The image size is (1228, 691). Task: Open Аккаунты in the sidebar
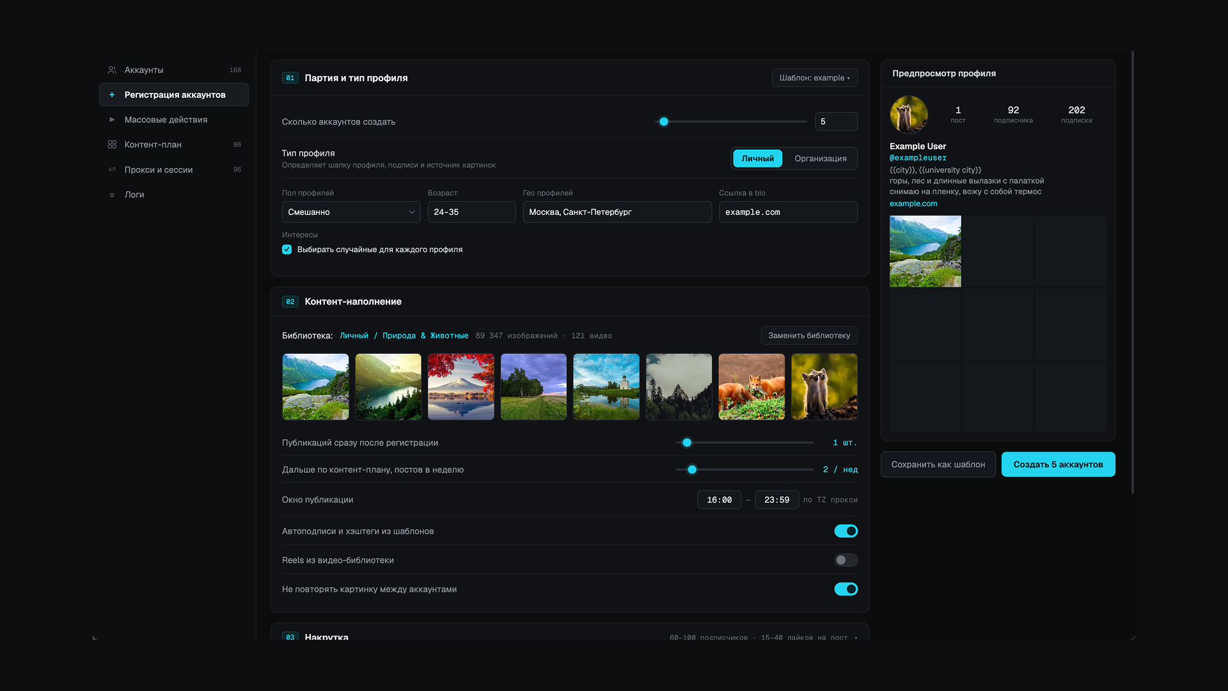[174, 70]
